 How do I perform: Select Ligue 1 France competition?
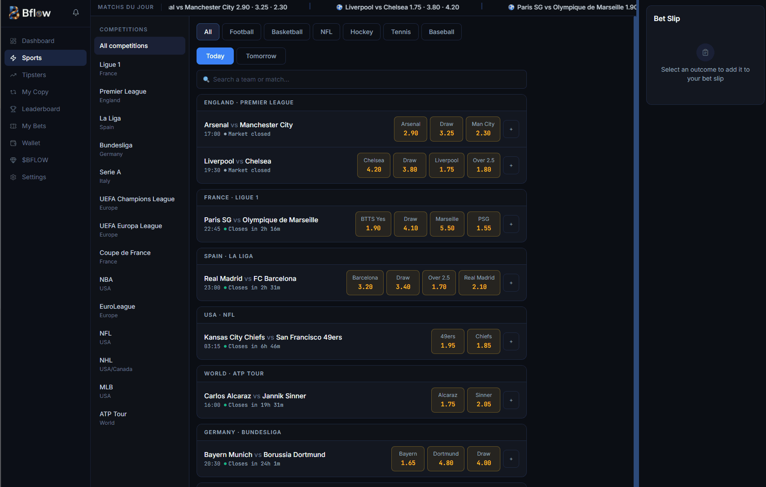point(140,69)
